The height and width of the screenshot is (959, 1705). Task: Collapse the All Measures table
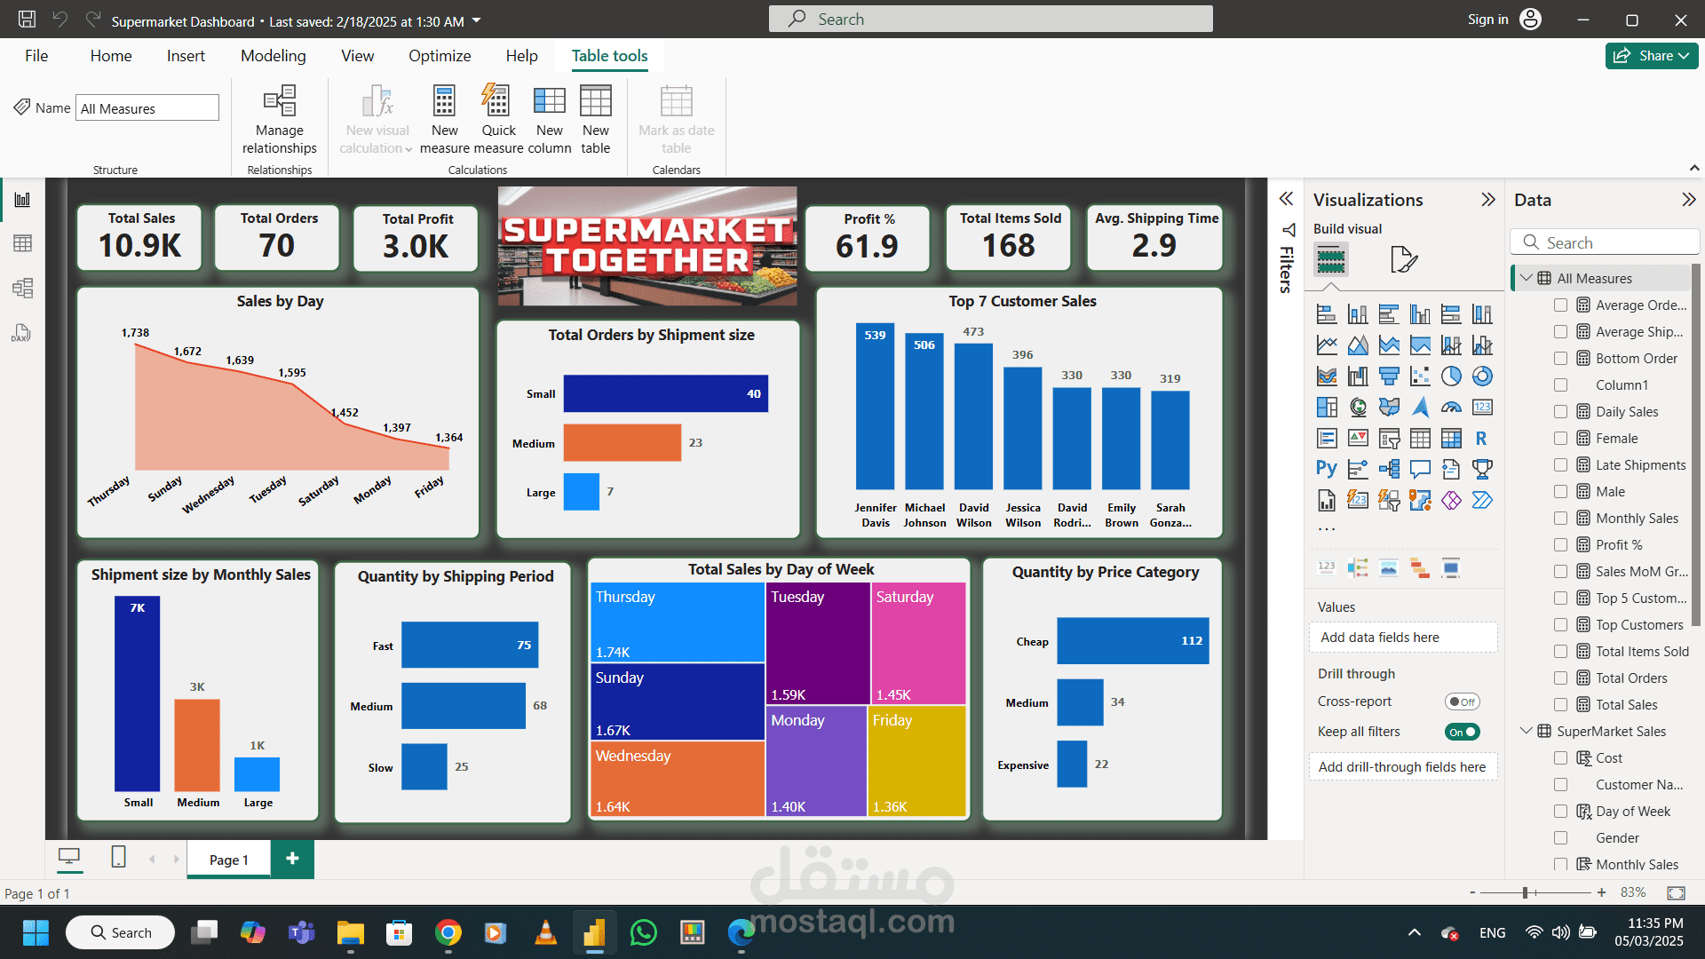click(1526, 278)
